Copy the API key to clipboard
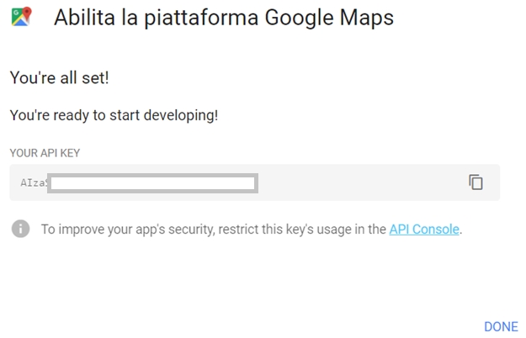This screenshot has width=526, height=338. (x=476, y=182)
